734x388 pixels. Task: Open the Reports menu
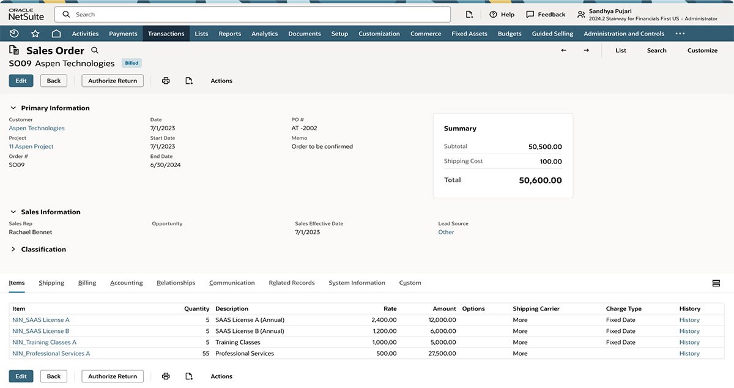pyautogui.click(x=229, y=34)
